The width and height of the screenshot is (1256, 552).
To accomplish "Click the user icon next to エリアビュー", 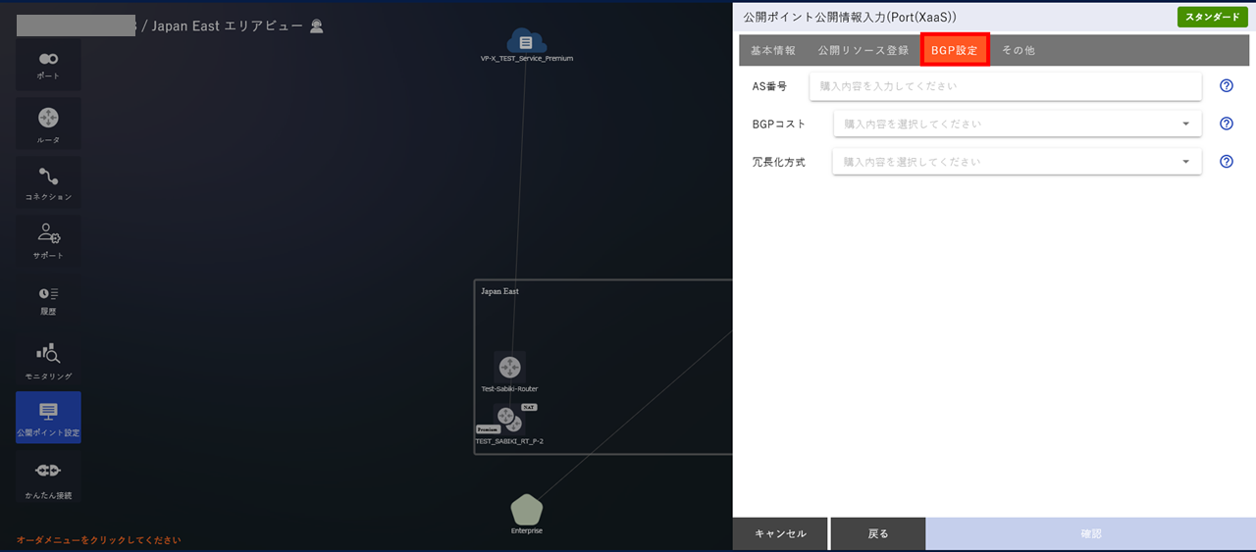I will [x=316, y=26].
